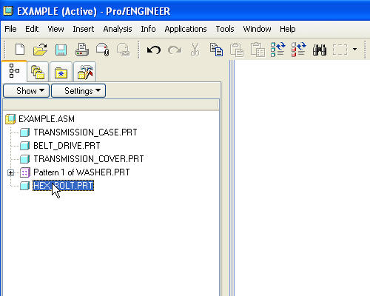Open a file with the folder icon

coord(40,50)
